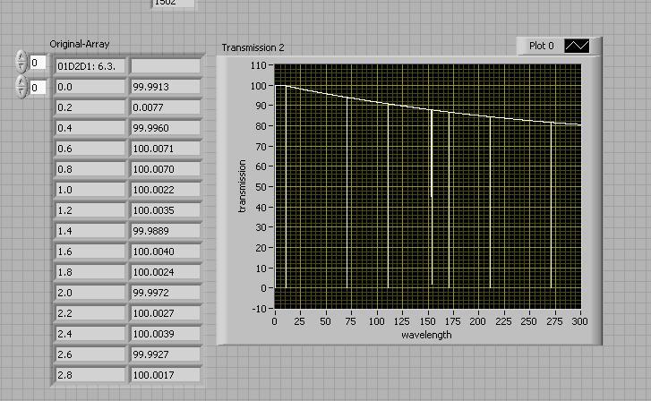The image size is (651, 401).
Task: Click the upper array index stepper arrows
Action: pyautogui.click(x=21, y=63)
